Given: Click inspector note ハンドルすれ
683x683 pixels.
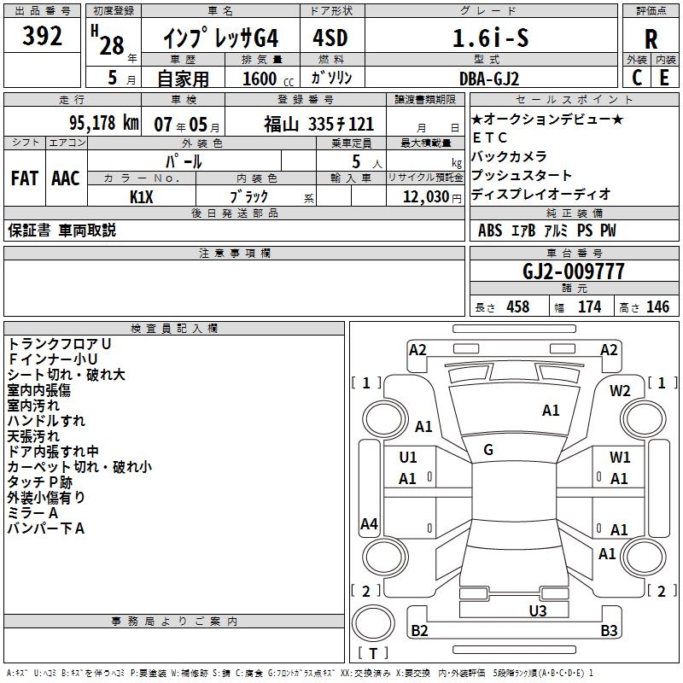Looking at the screenshot, I should (46, 420).
